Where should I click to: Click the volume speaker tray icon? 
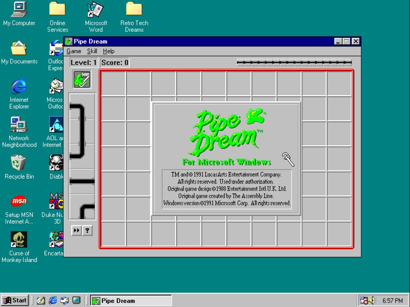pos(372,301)
